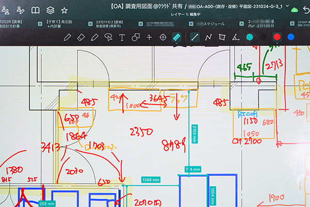Screen dimensions: 310x207
Task: Choose the teal color swatch
Action: (250, 37)
